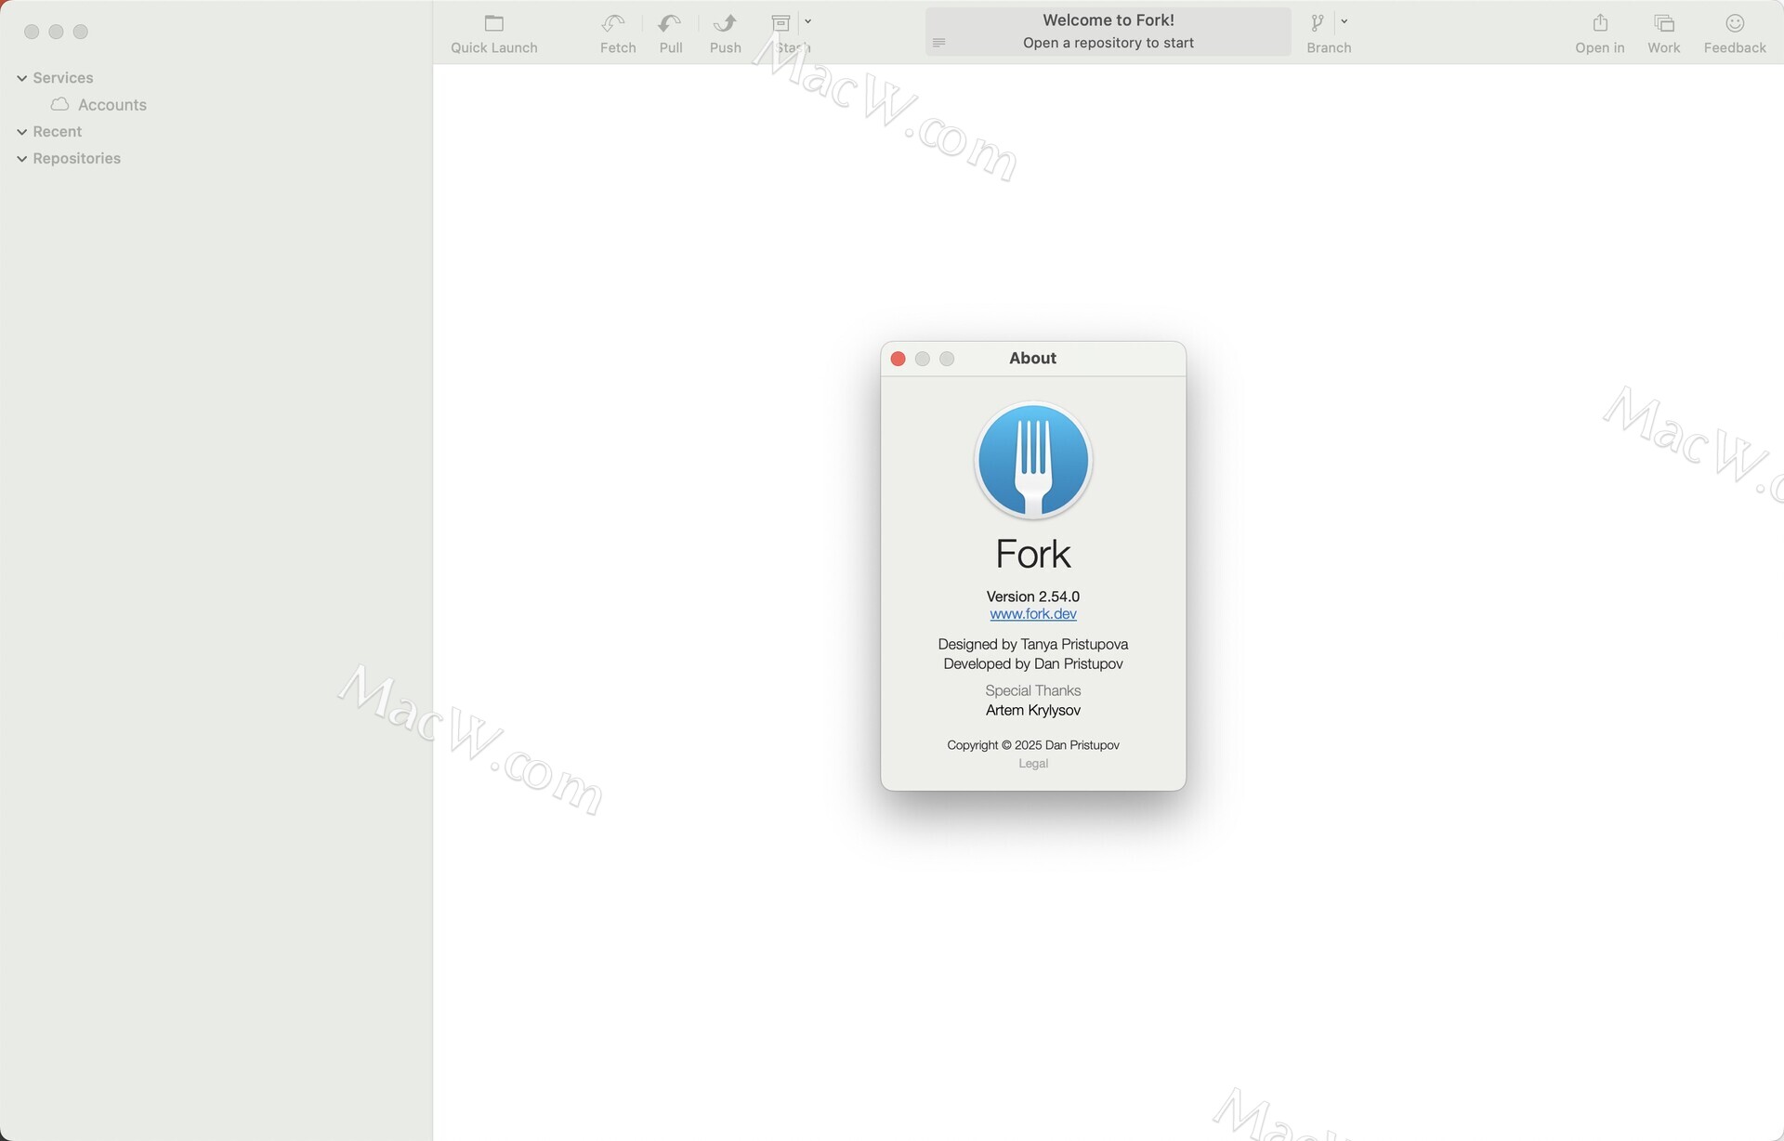
Task: Click the Accounts cloud icon
Action: (60, 104)
